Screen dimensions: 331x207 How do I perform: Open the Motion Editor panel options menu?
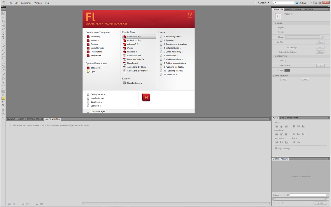pyautogui.click(x=269, y=119)
